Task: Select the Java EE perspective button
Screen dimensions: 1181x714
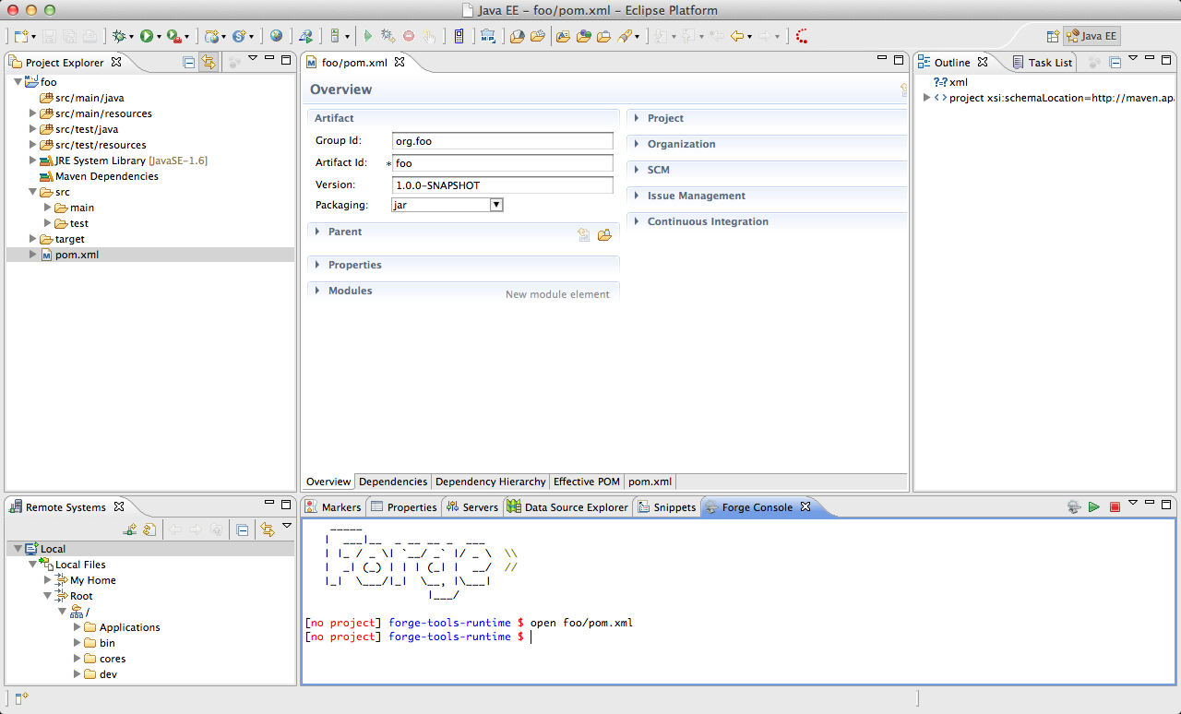Action: (1092, 36)
